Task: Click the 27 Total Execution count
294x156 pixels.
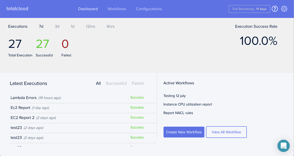Action: tap(15, 44)
